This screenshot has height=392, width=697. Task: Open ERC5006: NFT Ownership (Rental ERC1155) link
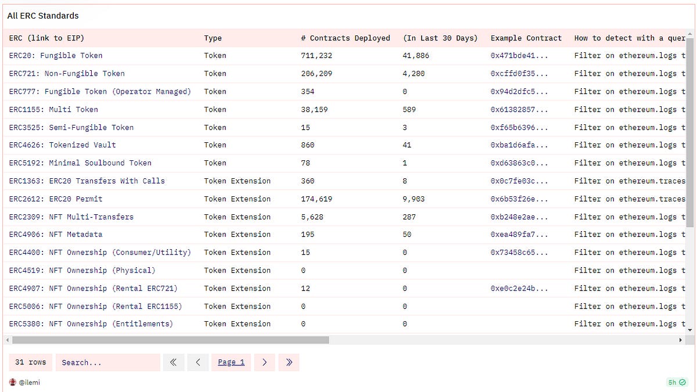96,307
